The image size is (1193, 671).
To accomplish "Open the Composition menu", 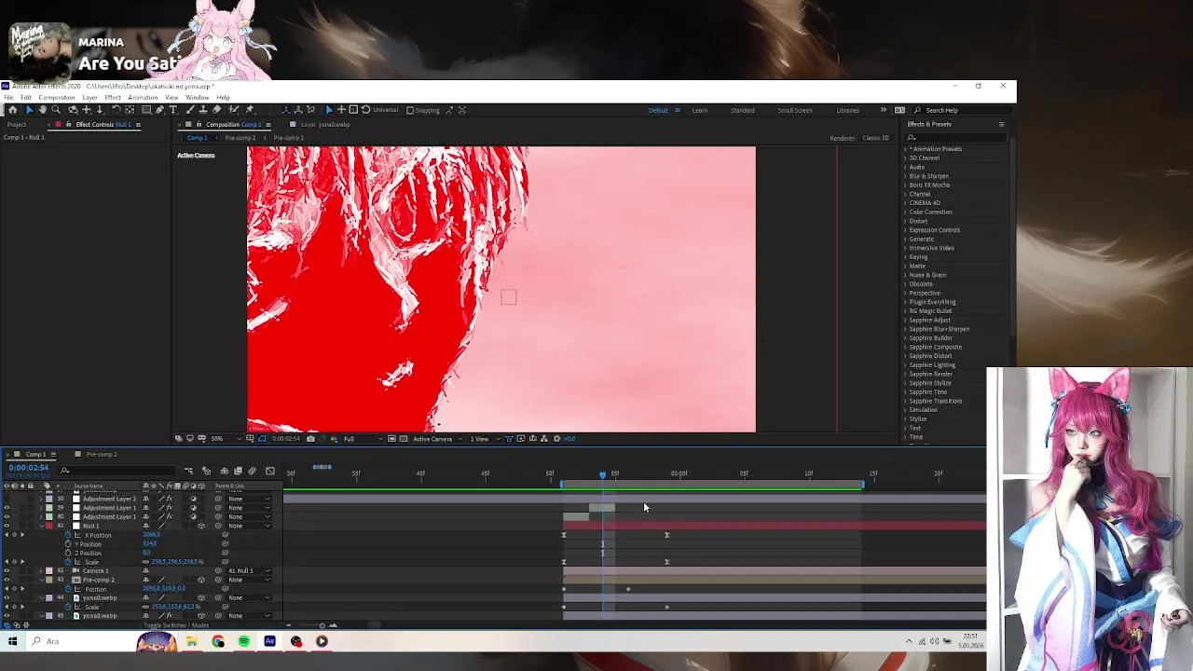I will (57, 98).
